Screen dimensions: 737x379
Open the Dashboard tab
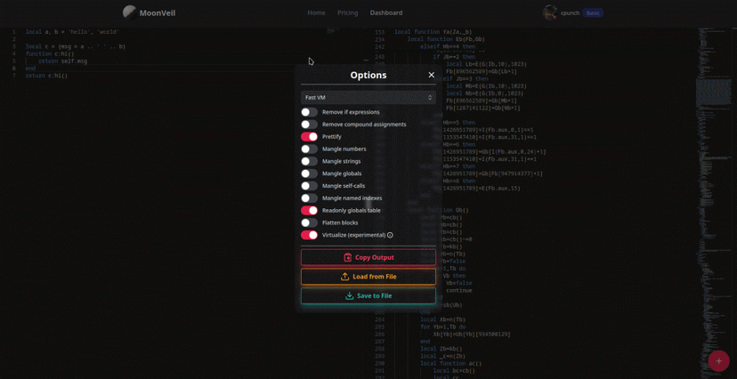[x=386, y=12]
